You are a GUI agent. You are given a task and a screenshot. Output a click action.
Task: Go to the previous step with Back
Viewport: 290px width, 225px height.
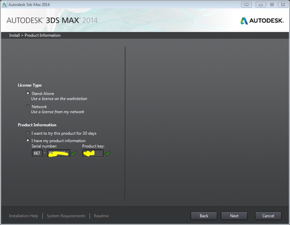[x=204, y=216]
